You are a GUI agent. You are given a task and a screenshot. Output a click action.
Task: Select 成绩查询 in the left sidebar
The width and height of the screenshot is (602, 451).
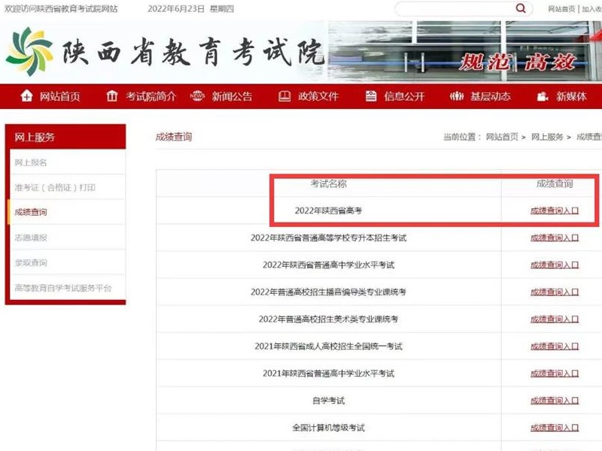pos(31,213)
